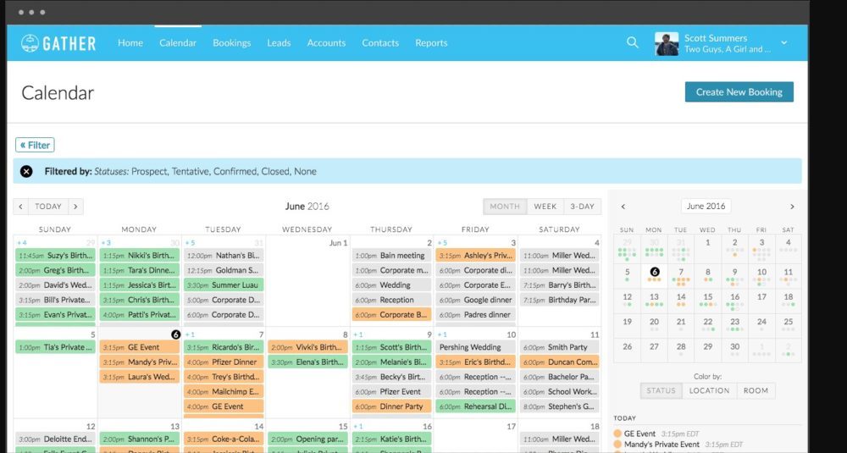
Task: Expand the Filter panel
Action: coord(35,145)
